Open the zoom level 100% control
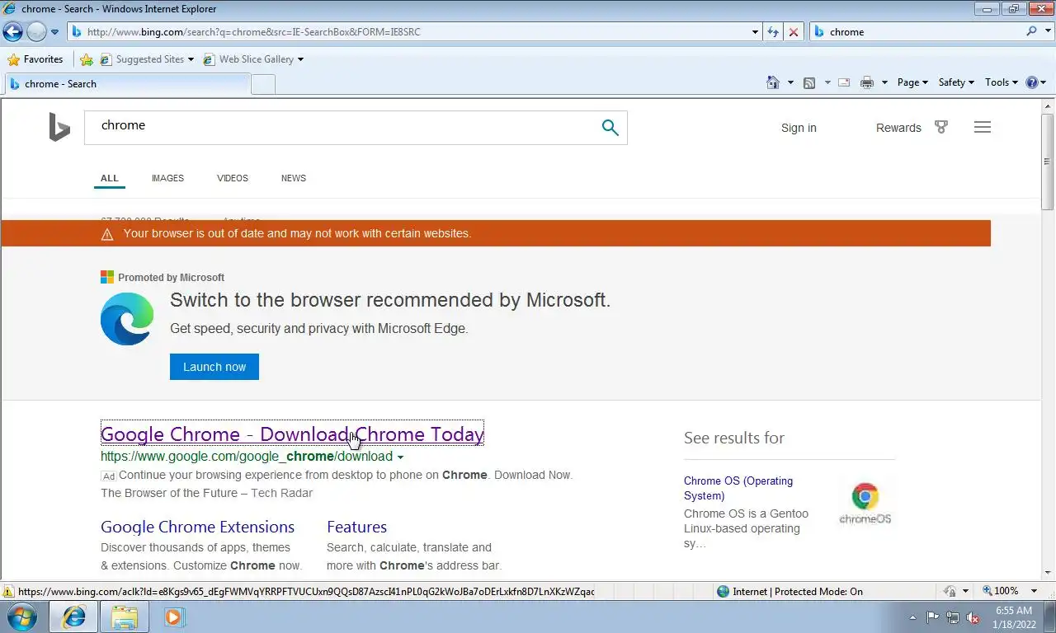Image resolution: width=1056 pixels, height=633 pixels. 1001,591
